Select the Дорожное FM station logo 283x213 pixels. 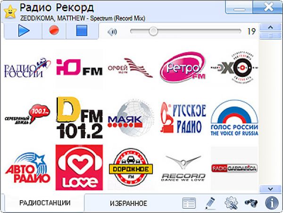click(131, 168)
